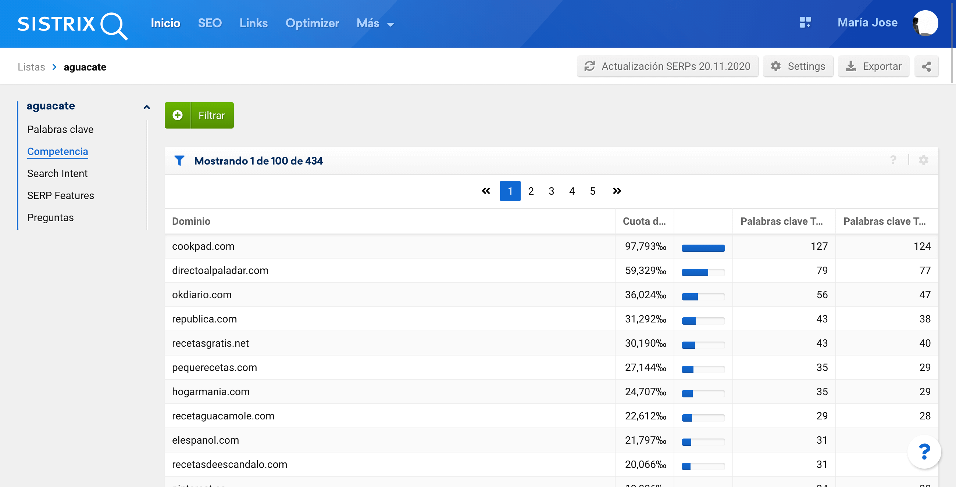Click the share icon button

click(926, 66)
